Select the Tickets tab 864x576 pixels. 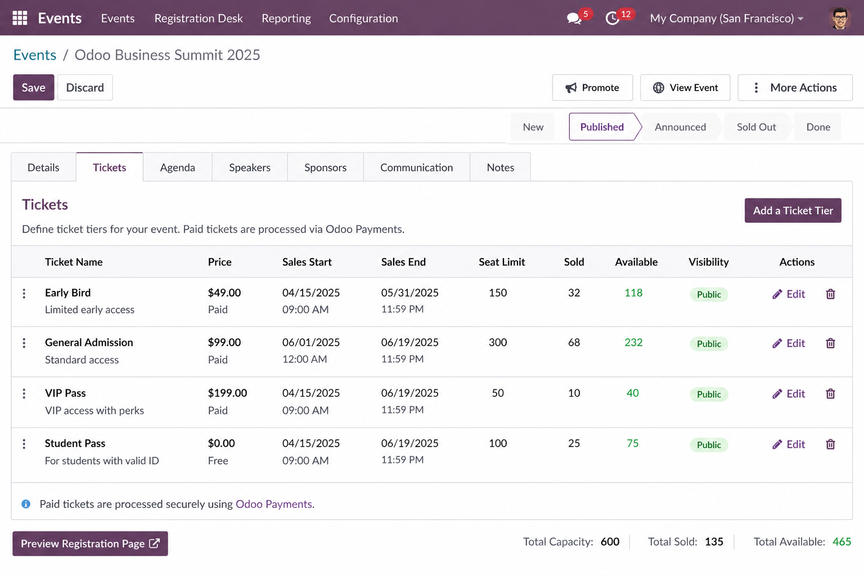click(110, 168)
